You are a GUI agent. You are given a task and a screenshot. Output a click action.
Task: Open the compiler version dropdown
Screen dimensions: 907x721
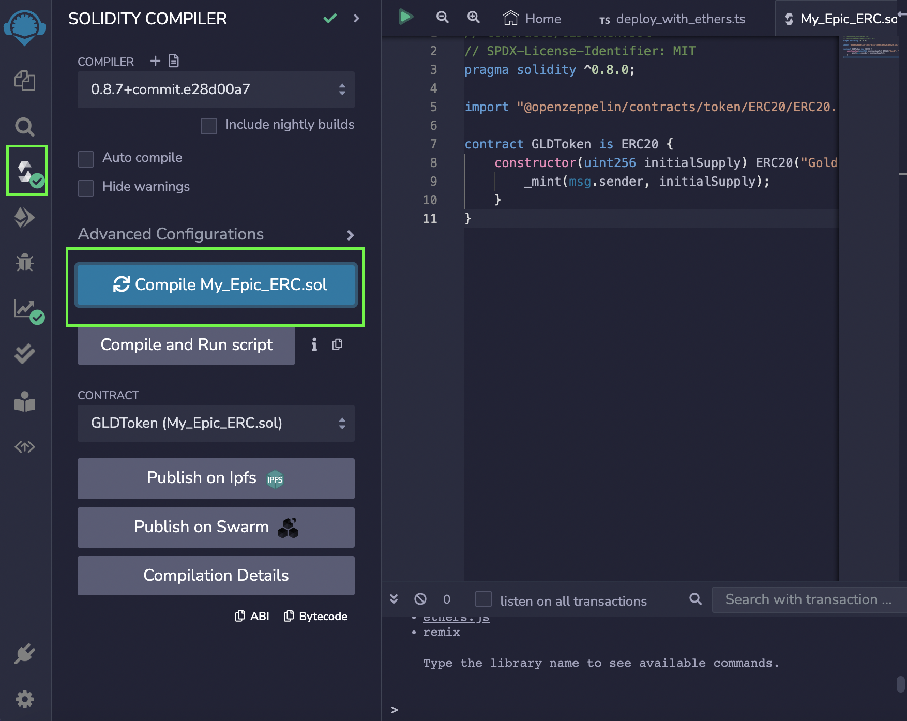tap(216, 89)
